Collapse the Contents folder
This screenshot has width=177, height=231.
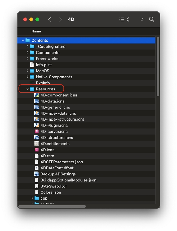(x=23, y=41)
